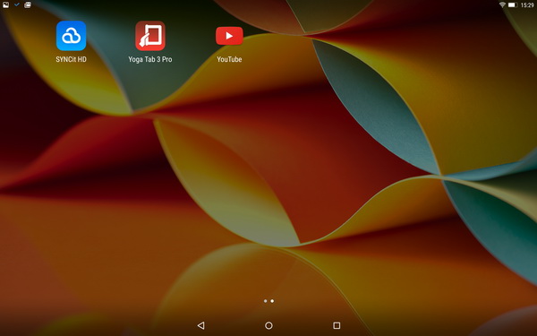Tap the picture notification icon in status bar

coord(5,4)
